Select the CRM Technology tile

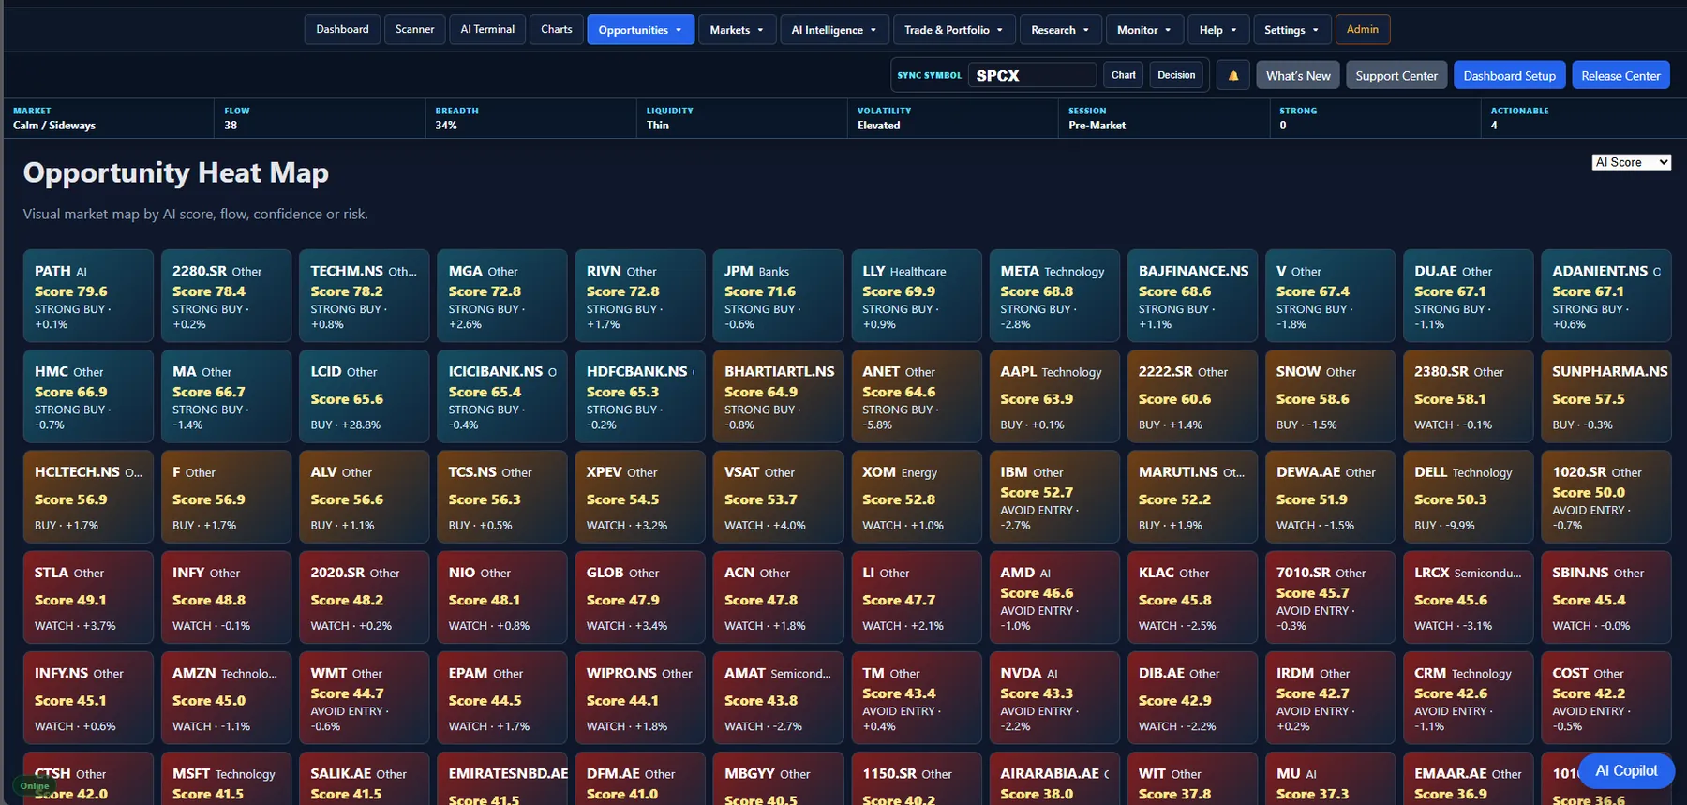point(1469,697)
